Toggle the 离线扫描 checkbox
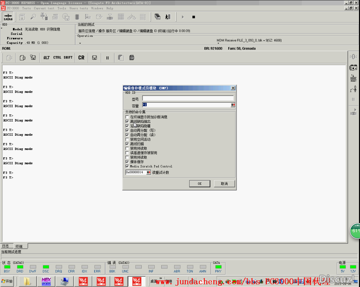The width and height of the screenshot is (360, 287). coord(127,144)
